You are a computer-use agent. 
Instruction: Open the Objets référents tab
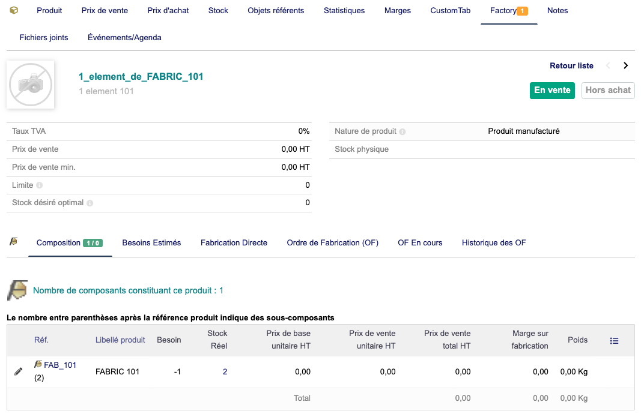pos(276,11)
